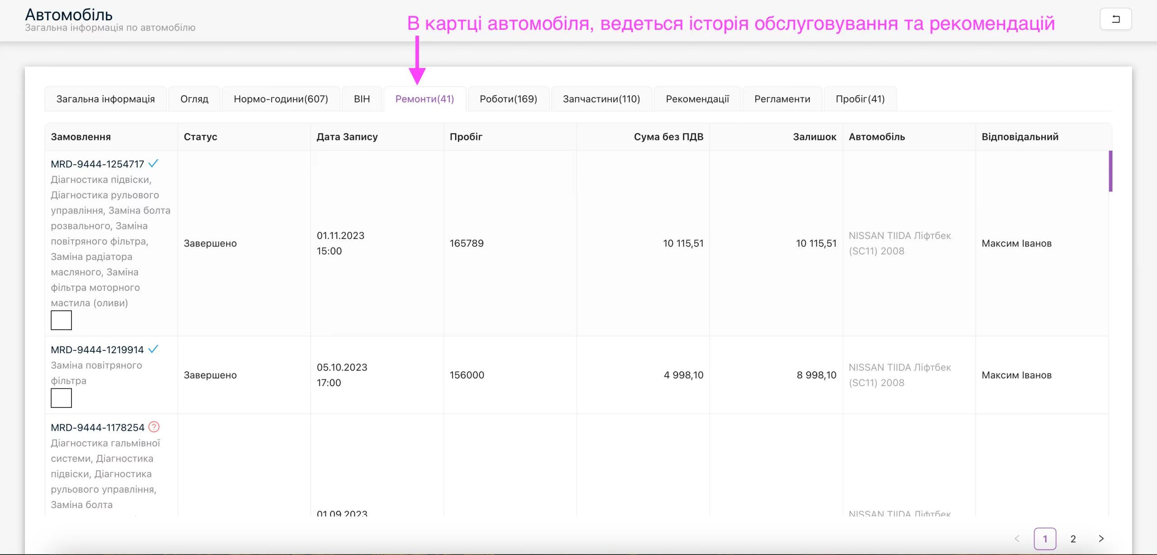The image size is (1157, 555).
Task: Click balance 8 998,10
Action: (x=816, y=375)
